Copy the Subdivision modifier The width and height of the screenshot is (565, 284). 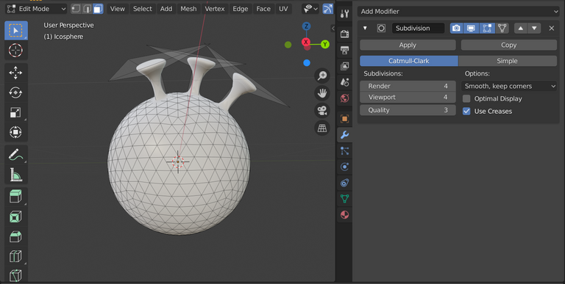[x=509, y=45]
